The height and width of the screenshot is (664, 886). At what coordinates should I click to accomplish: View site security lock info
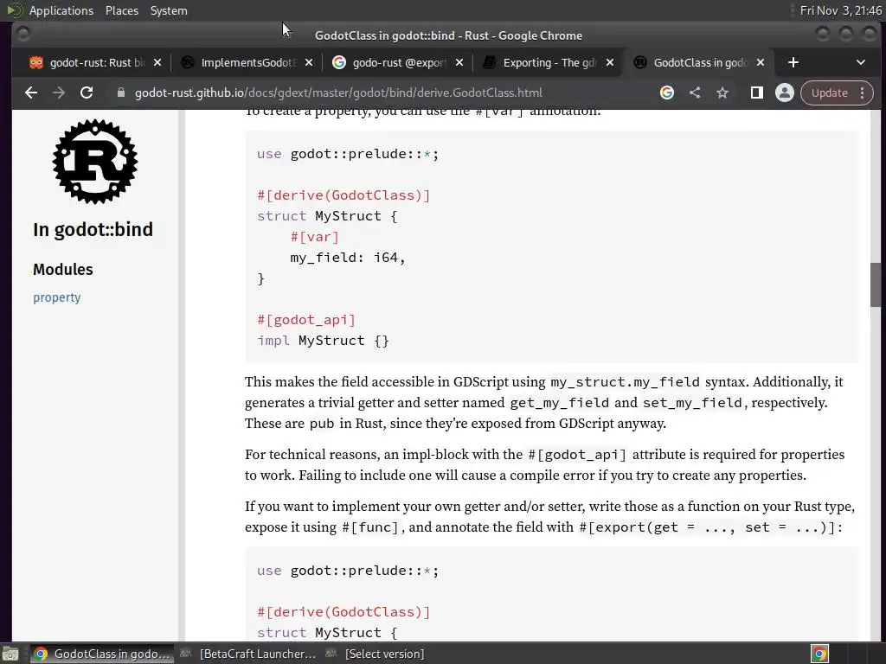(120, 93)
